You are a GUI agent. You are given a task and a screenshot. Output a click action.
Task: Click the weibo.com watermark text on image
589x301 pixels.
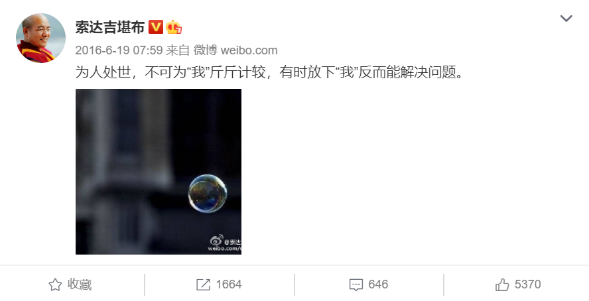click(x=224, y=249)
